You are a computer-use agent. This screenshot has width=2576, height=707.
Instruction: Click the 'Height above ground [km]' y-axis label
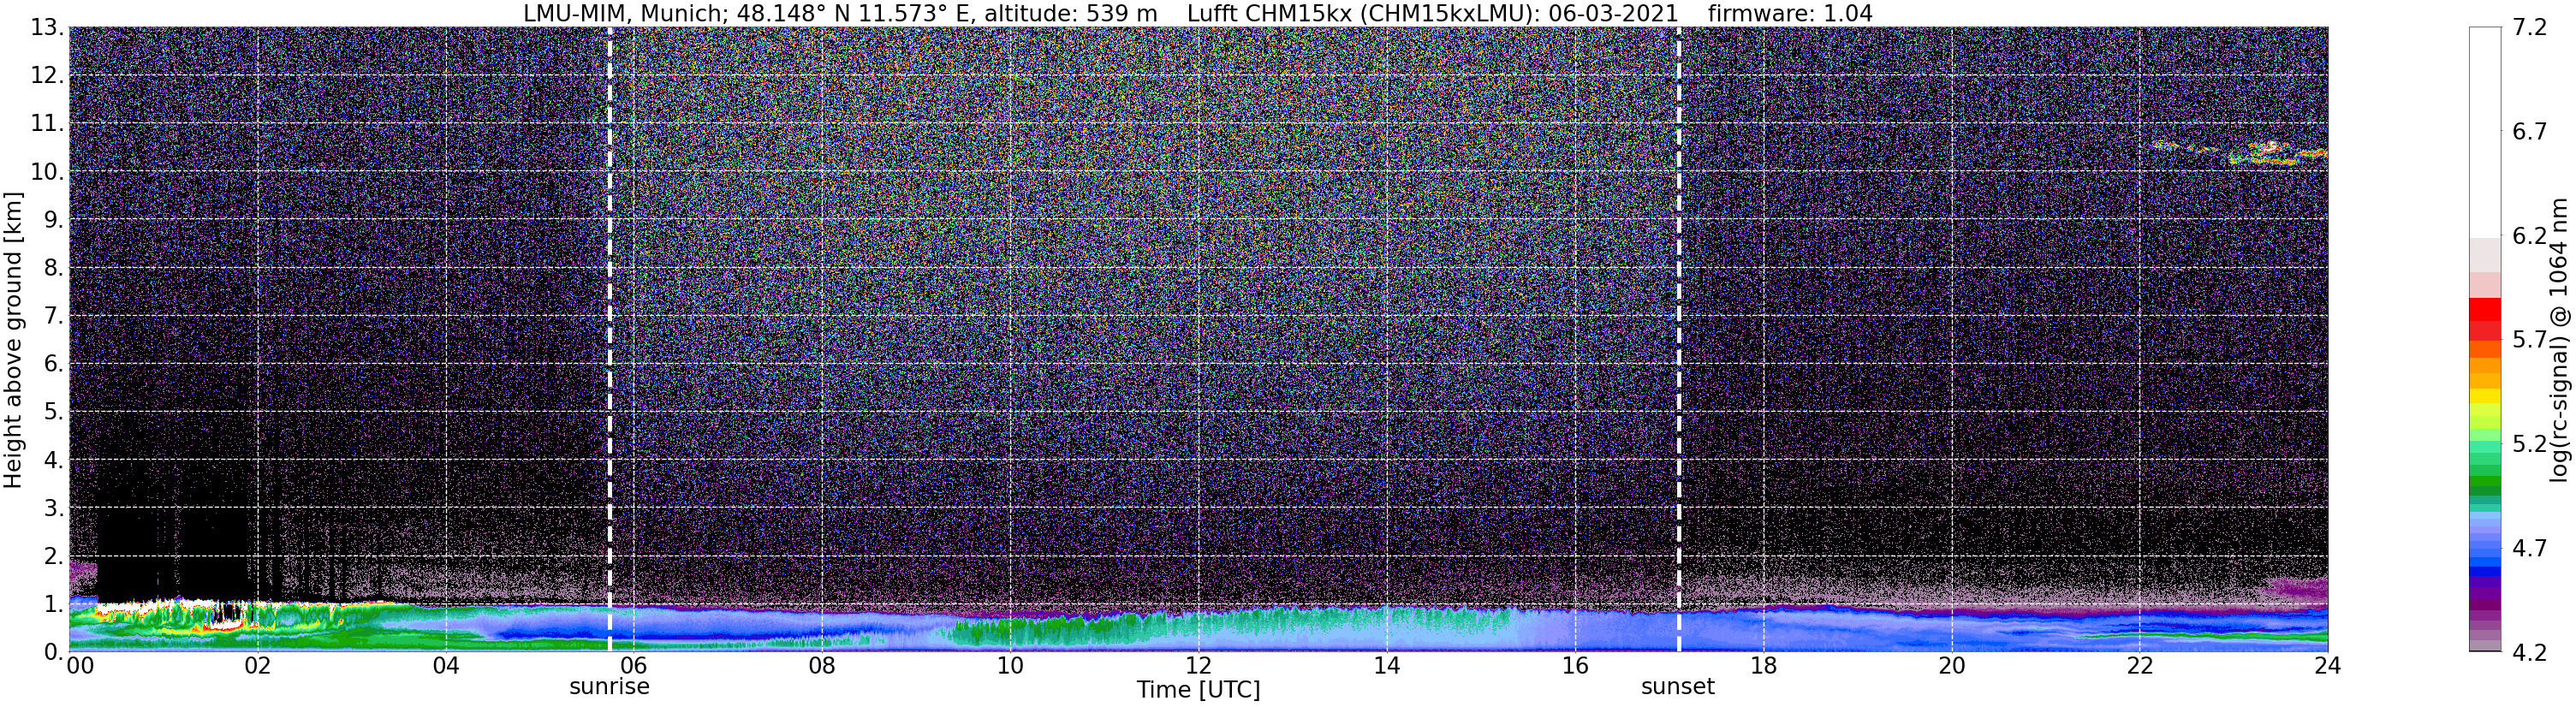coord(13,340)
